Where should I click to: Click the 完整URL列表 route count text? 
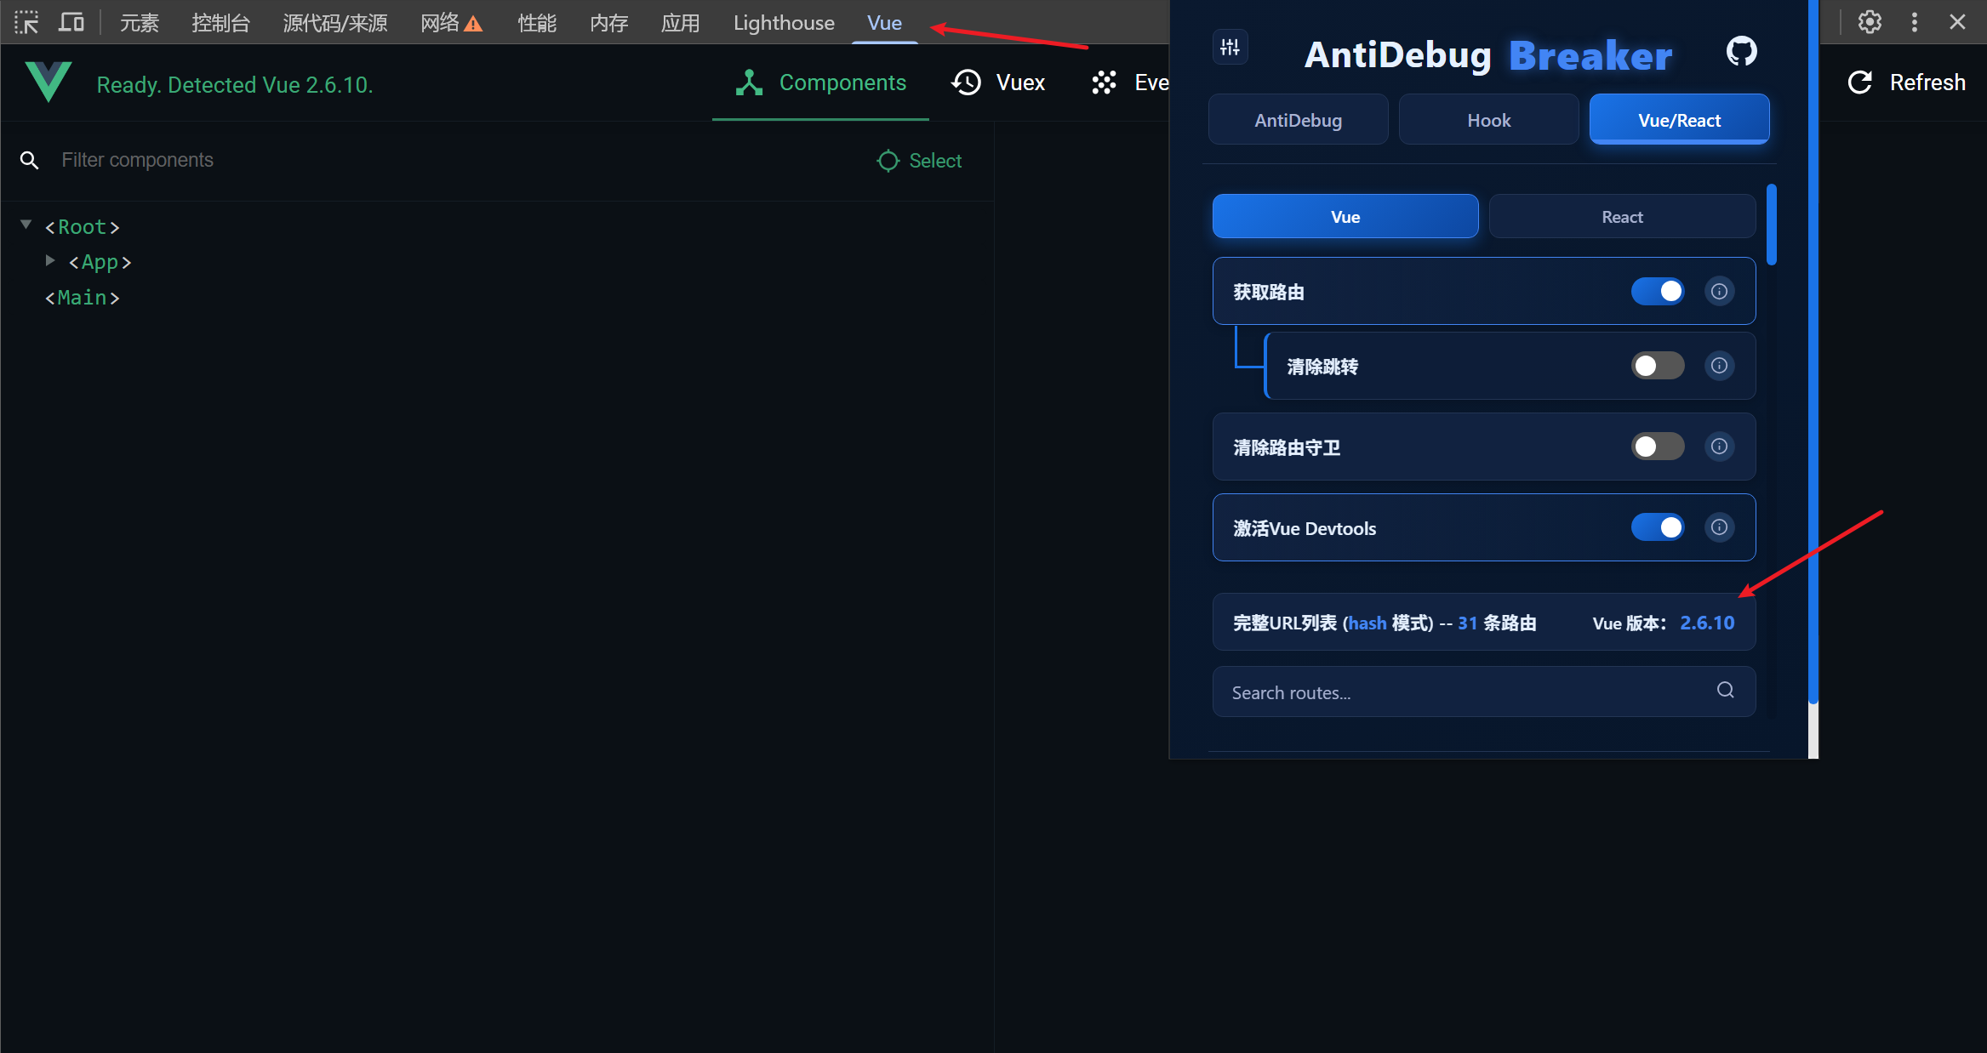1385,623
